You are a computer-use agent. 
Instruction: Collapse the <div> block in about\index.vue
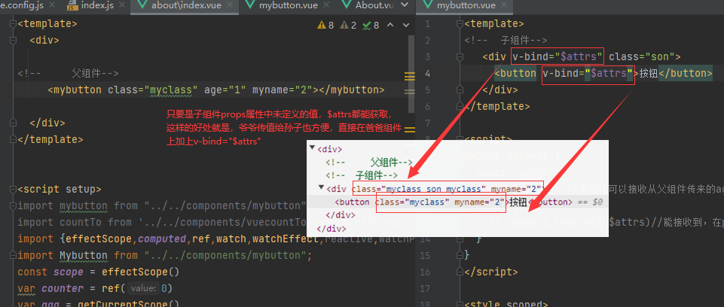[13, 40]
